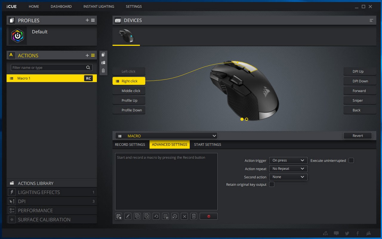The width and height of the screenshot is (382, 239).
Task: Open 24 hour support phone icon
Action: click(x=326, y=233)
